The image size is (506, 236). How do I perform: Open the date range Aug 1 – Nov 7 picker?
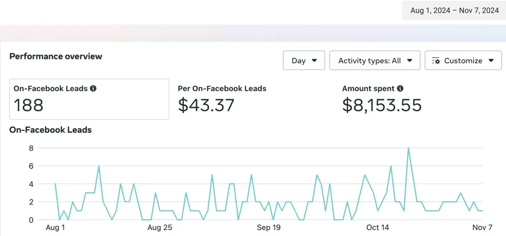454,11
